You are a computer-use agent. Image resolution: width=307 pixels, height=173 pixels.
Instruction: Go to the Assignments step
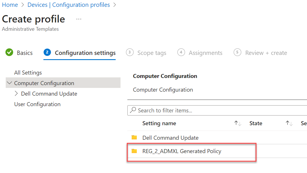click(205, 53)
